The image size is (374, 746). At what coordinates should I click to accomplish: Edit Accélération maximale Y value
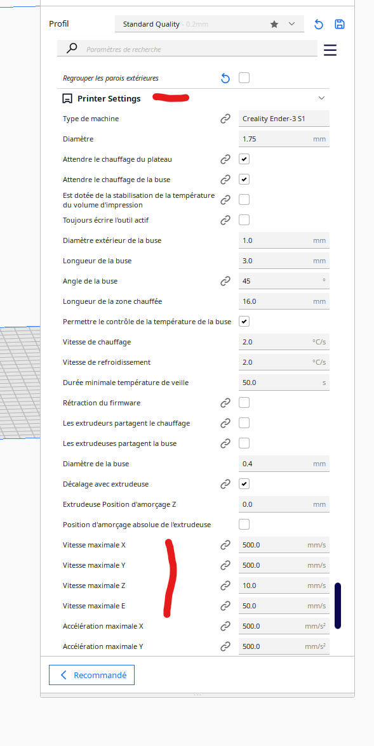[x=284, y=646]
